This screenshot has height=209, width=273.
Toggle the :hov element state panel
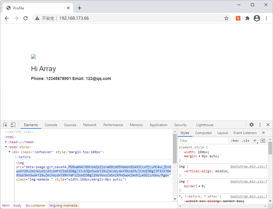pos(235,141)
